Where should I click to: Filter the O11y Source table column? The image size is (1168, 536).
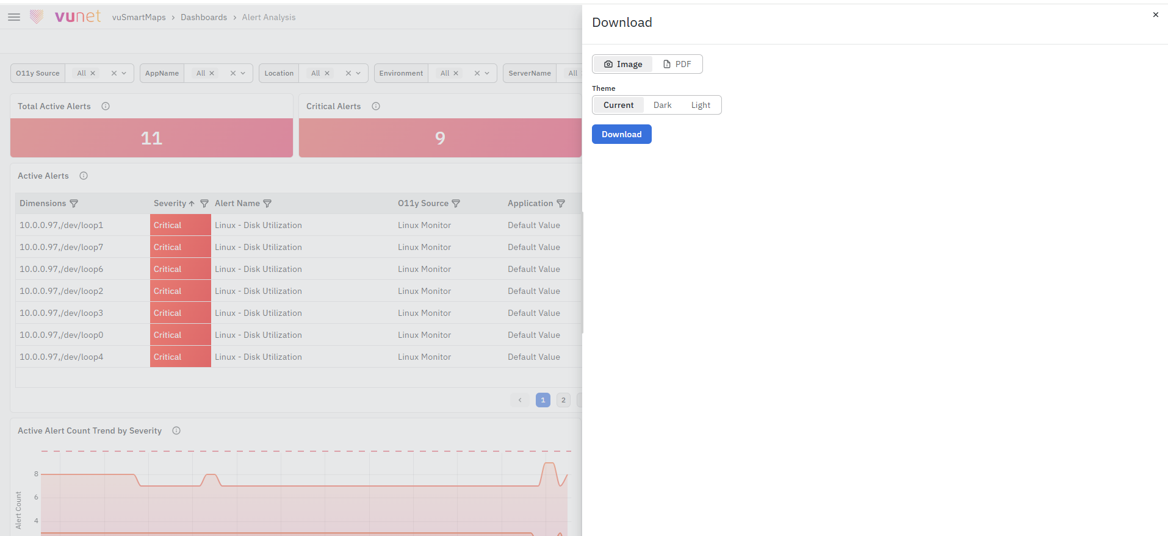456,204
